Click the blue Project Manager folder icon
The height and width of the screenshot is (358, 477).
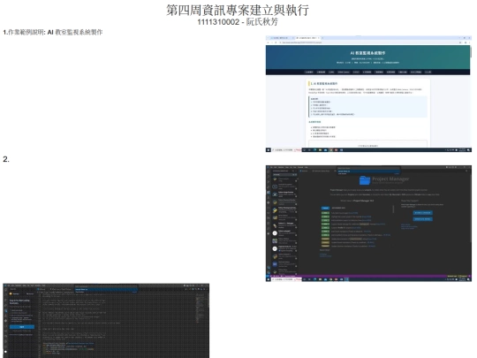click(x=365, y=180)
